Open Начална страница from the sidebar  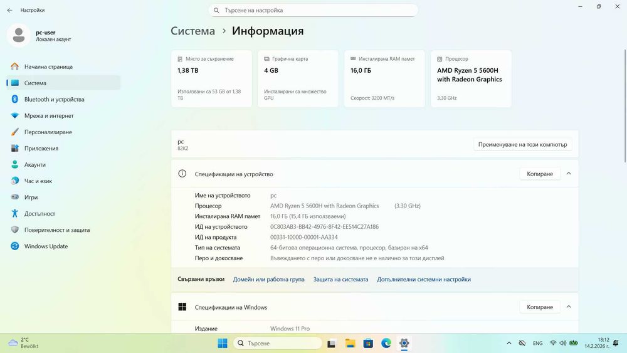(x=63, y=66)
